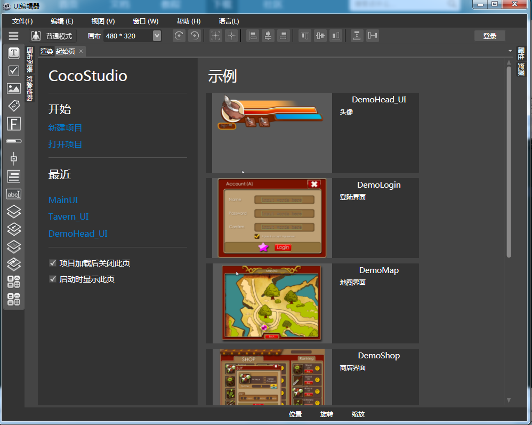
Task: Click the 新建项目 link
Action: (x=65, y=127)
